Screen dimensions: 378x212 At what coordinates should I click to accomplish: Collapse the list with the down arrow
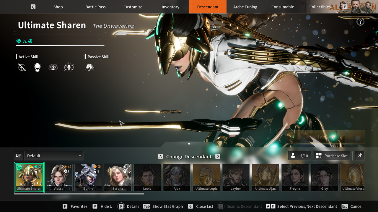click(189, 144)
